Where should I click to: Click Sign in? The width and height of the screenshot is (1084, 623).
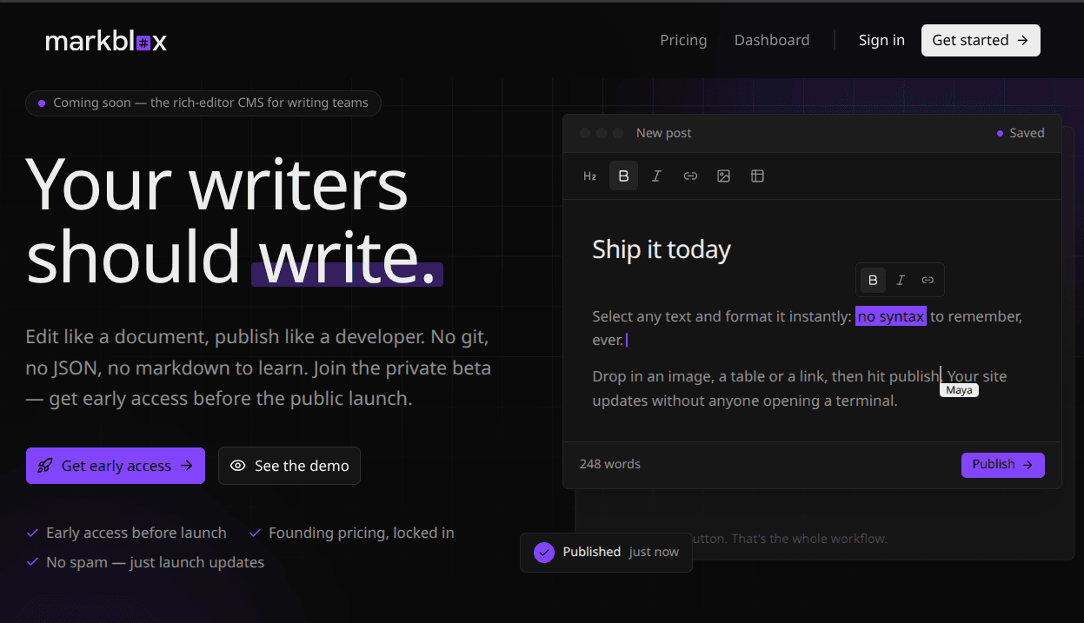point(881,40)
